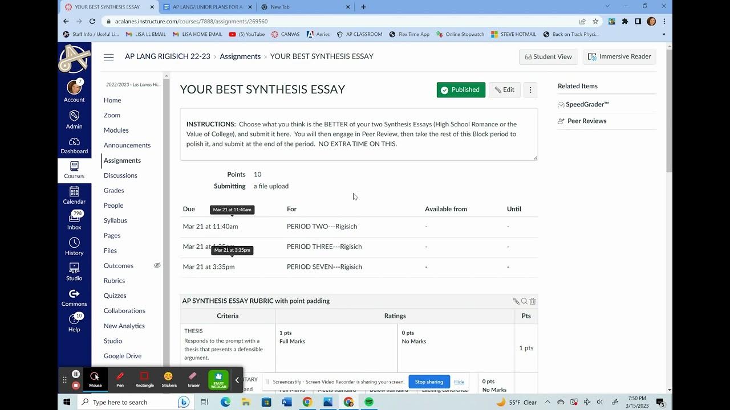
Task: Open Chrome's three-dot menu
Action: point(664,22)
